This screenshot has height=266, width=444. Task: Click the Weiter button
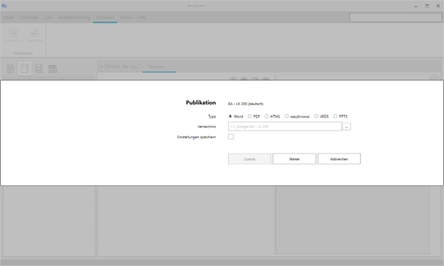(x=294, y=159)
